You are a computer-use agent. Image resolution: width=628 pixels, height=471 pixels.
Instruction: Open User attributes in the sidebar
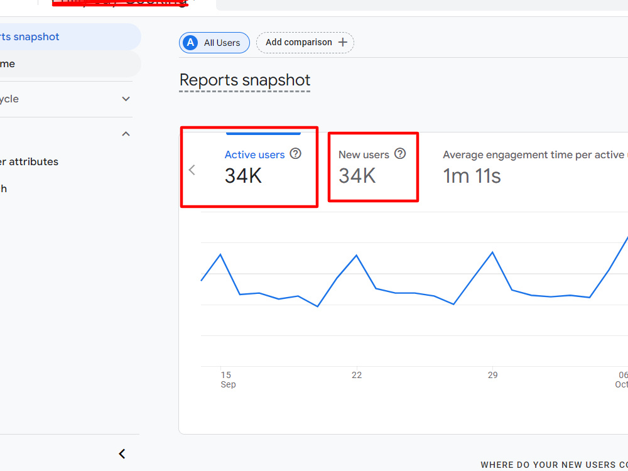pos(30,162)
